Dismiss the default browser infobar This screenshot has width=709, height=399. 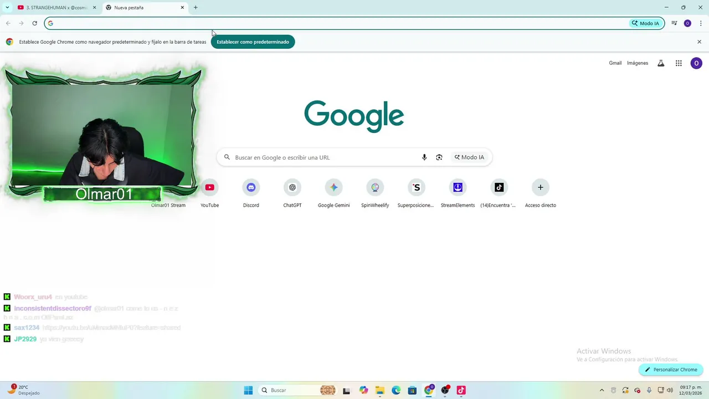699,42
